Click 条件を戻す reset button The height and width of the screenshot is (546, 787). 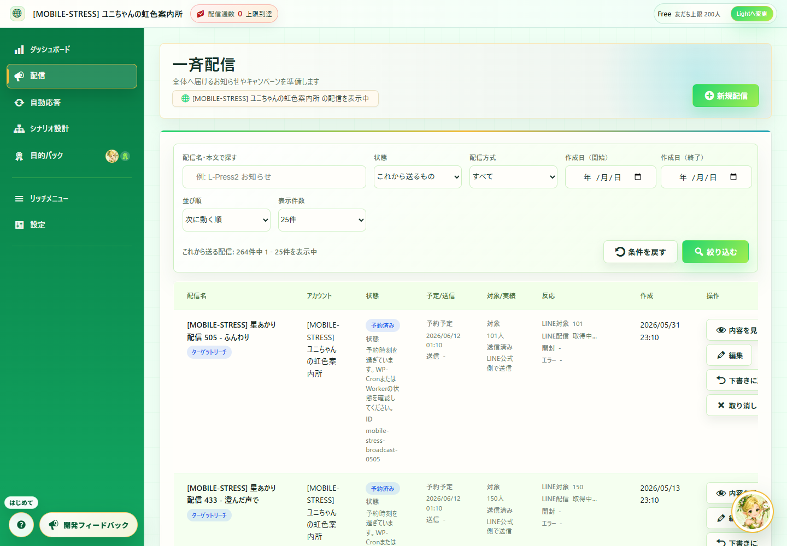(641, 252)
